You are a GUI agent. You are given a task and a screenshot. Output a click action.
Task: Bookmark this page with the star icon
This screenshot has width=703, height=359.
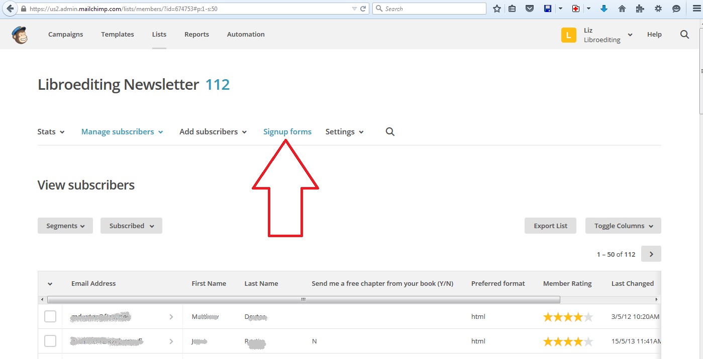click(497, 9)
